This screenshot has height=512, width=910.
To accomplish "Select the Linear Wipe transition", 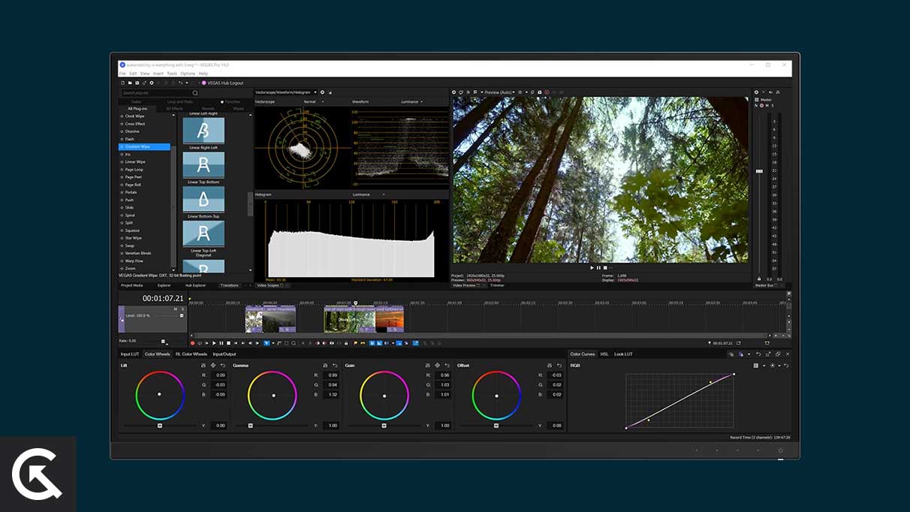I will click(x=135, y=161).
